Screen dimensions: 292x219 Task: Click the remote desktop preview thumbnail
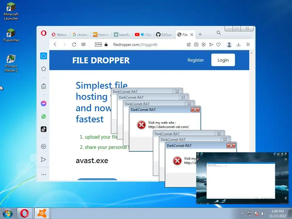(242, 178)
